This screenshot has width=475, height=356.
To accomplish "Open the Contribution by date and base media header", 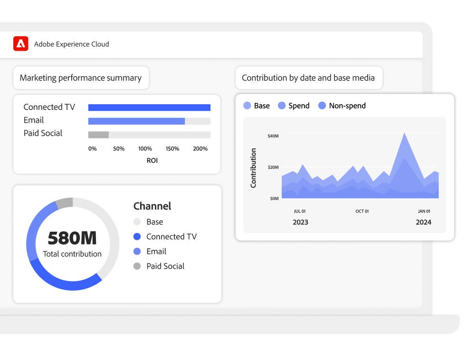I will tap(309, 78).
